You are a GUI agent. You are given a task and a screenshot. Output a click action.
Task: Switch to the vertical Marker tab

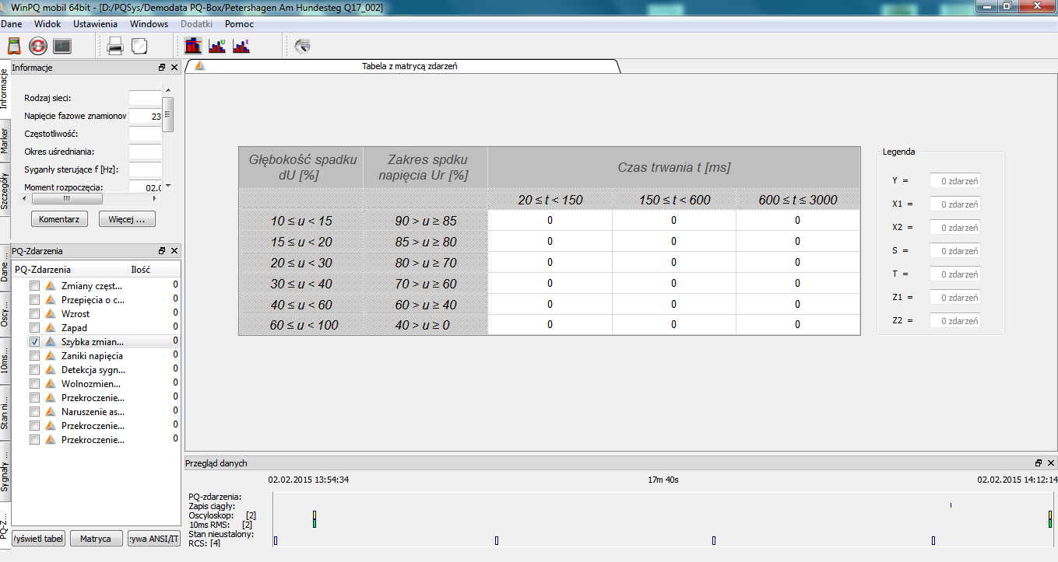pos(5,140)
